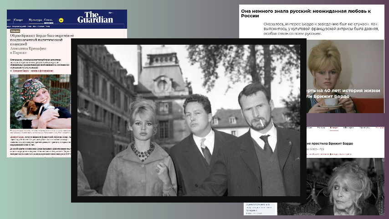Click the red bullet before the photo gallery link

coord(12,72)
